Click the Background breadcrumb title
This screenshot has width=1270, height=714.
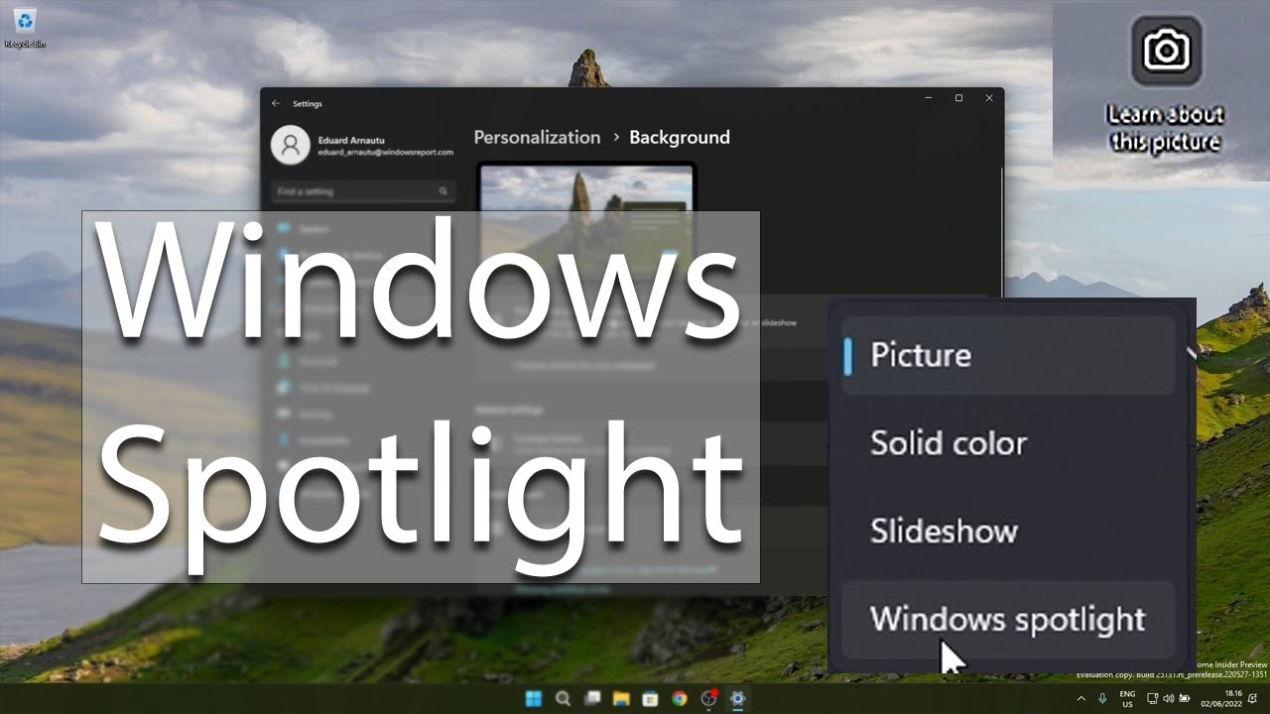pos(680,137)
